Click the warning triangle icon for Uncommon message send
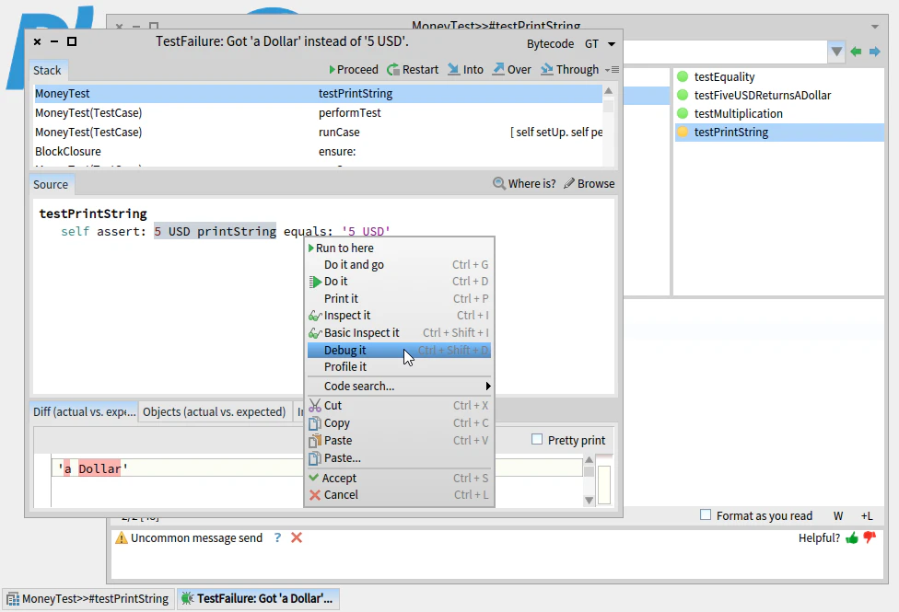This screenshot has width=899, height=612. (x=122, y=538)
